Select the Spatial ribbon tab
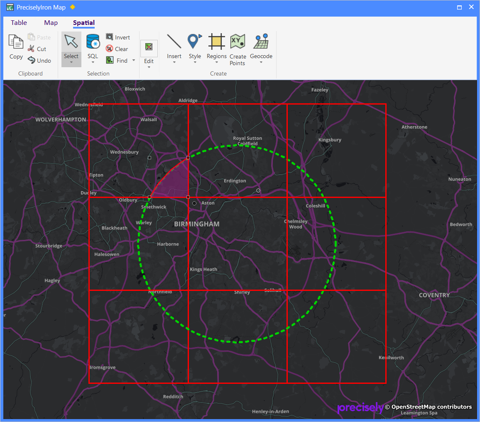 click(x=83, y=23)
